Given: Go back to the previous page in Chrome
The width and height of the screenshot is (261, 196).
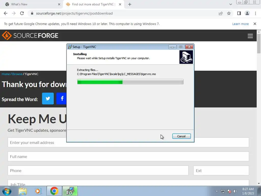Looking at the screenshot, I should click(x=6, y=13).
